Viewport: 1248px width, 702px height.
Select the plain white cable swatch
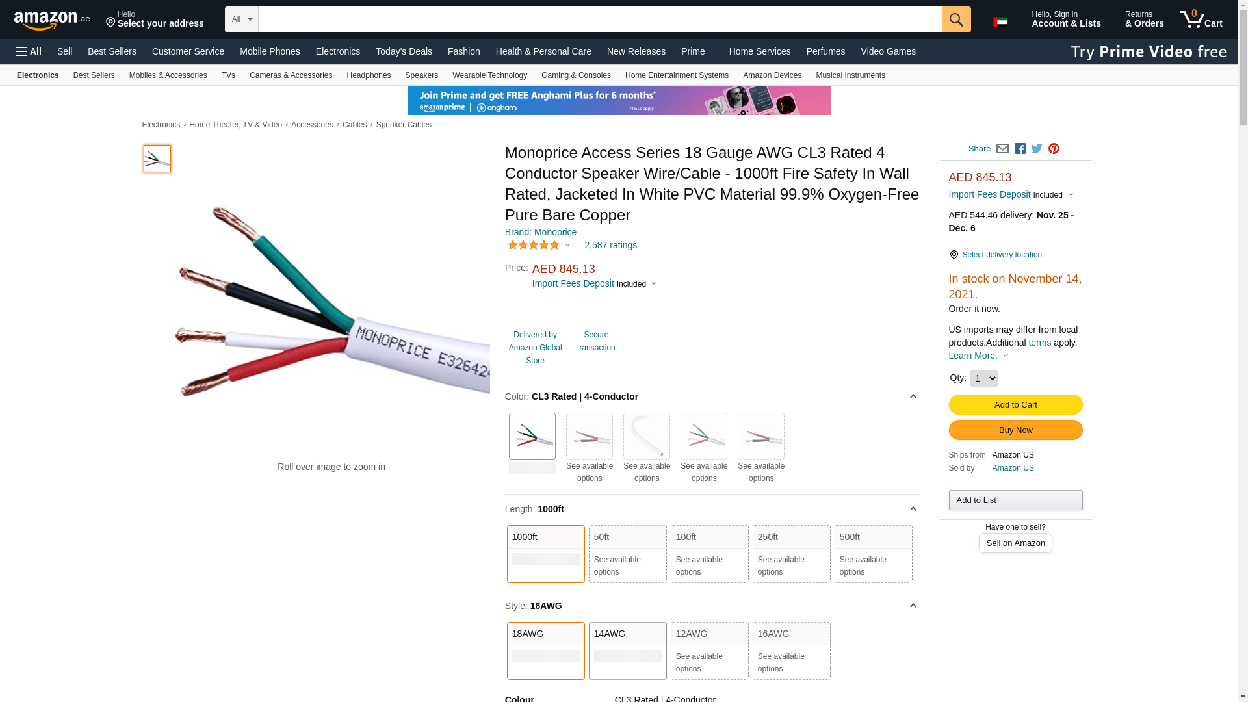tap(646, 436)
